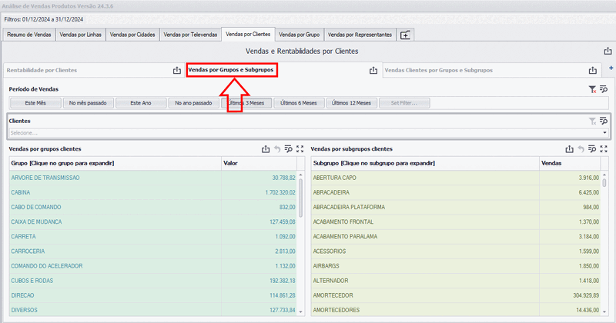
Task: Select the Vendas por Clientes tab
Action: [x=248, y=34]
